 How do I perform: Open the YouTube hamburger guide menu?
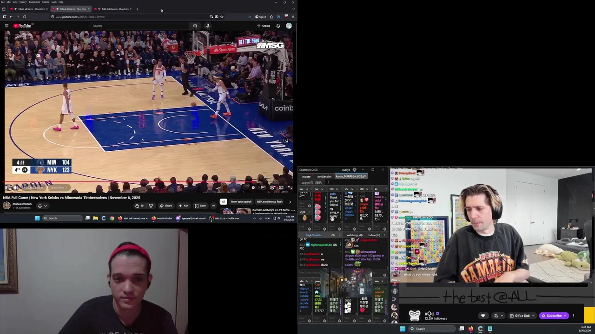[7, 26]
